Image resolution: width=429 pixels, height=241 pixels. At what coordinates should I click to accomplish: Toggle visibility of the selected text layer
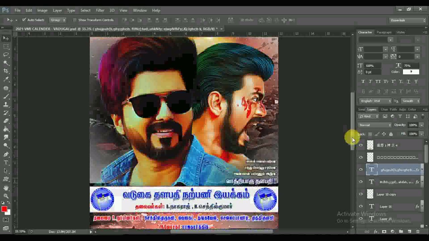pos(361,170)
